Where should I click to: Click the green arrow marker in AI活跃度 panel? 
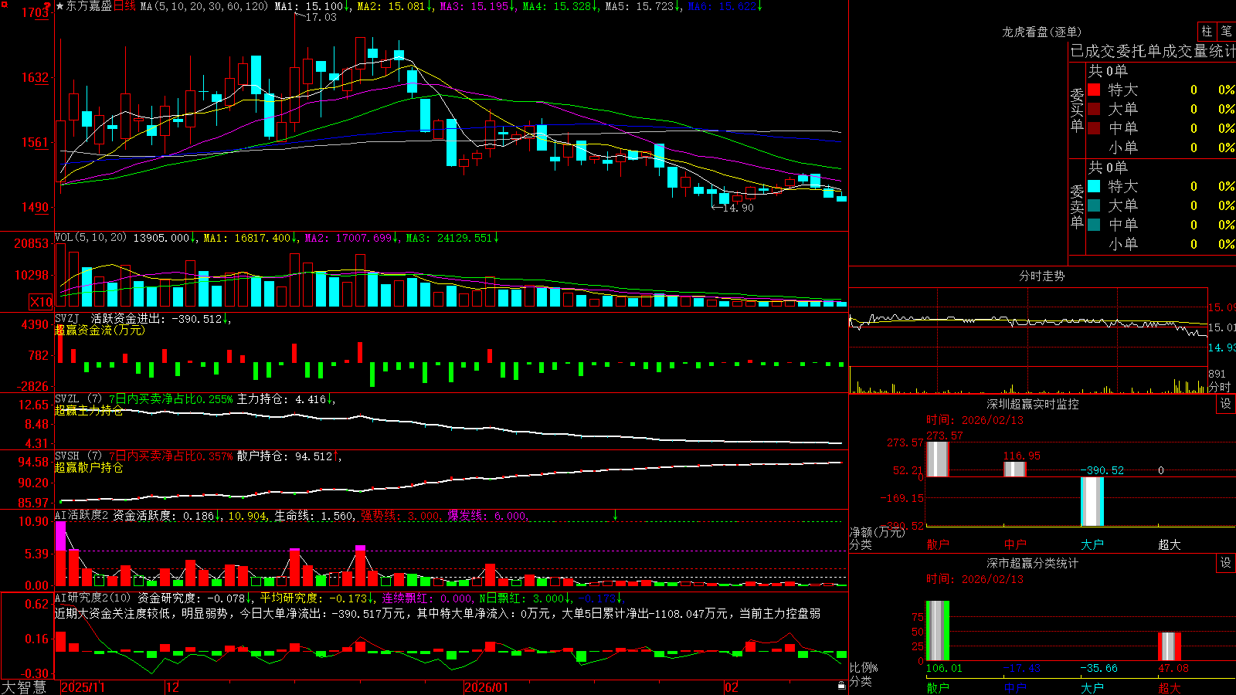615,514
